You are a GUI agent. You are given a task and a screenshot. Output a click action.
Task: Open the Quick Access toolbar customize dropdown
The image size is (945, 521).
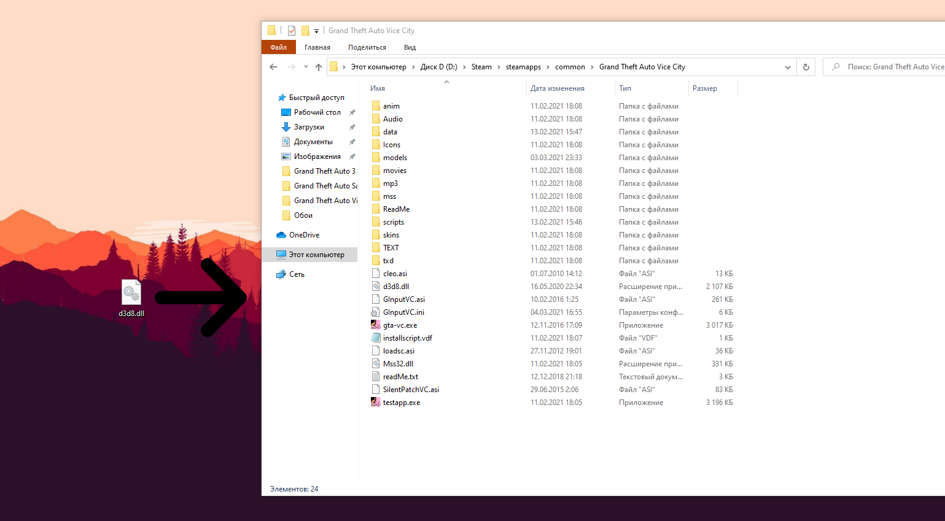coord(316,31)
